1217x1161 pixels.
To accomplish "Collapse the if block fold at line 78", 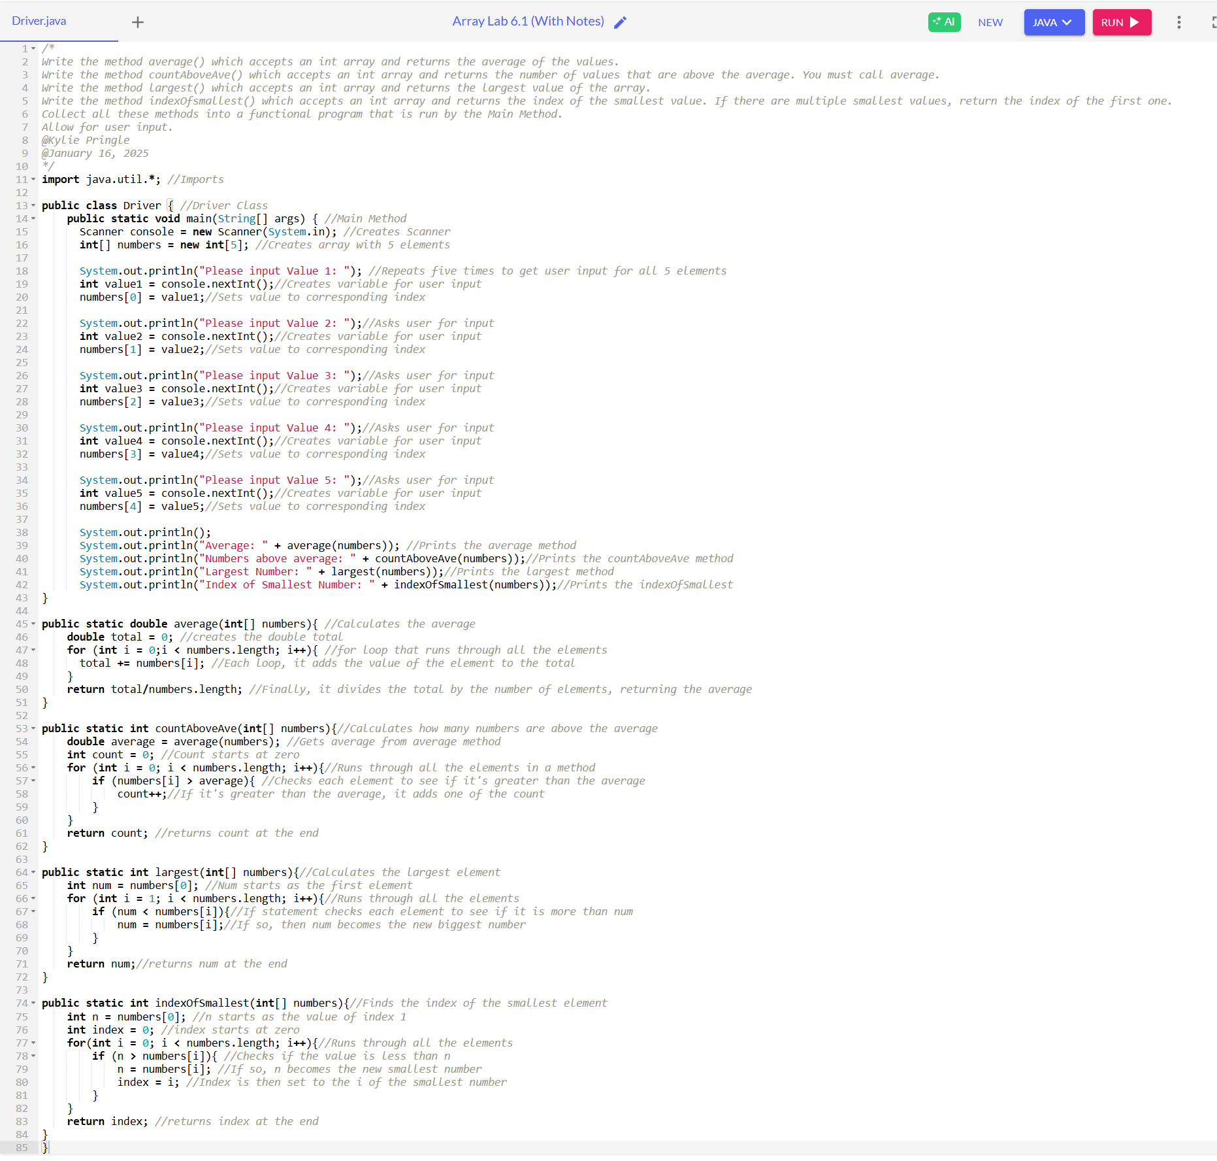I will (33, 1056).
